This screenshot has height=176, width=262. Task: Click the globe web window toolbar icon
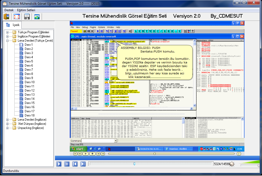[x=37, y=17]
